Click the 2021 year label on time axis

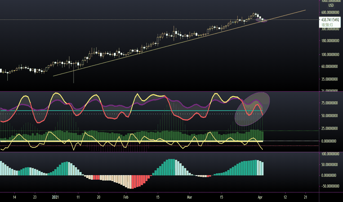coord(55,197)
